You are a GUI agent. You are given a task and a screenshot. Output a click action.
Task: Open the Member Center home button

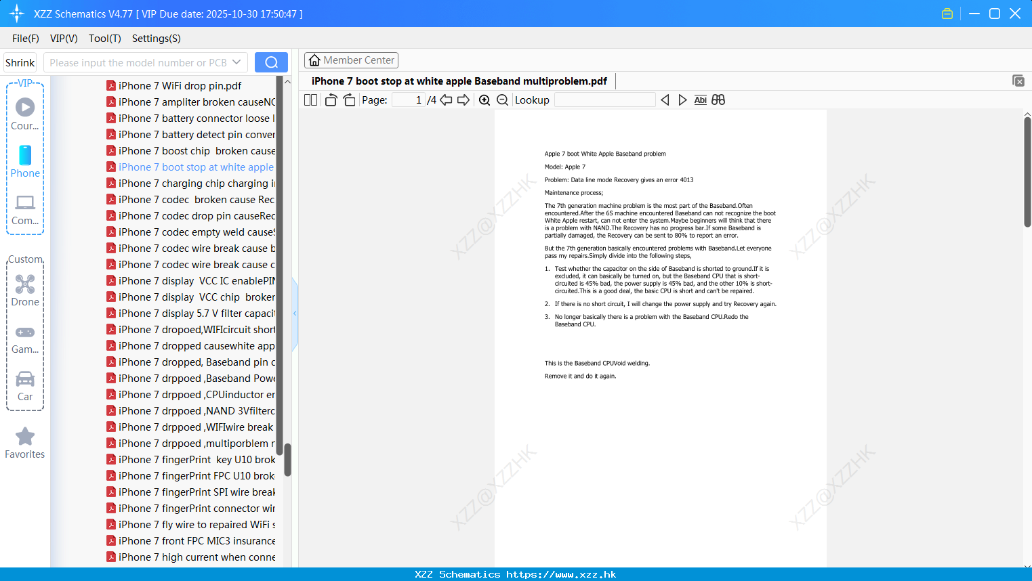351,60
